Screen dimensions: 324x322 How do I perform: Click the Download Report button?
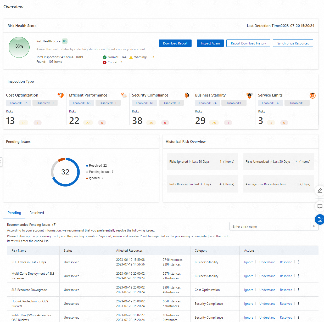175,43
